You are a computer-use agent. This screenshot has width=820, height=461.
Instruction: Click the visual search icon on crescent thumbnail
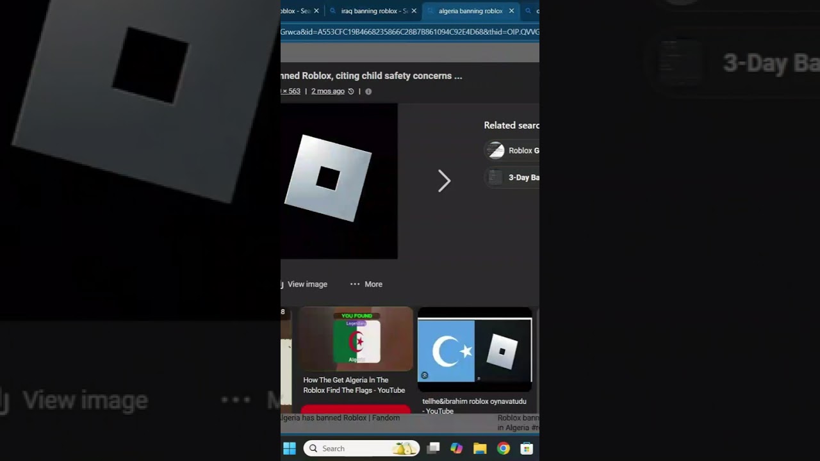point(425,375)
